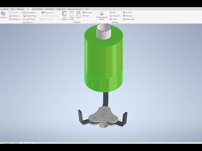This screenshot has height=151, width=202.
Task: Expand the Textures On dropdown arrow
Action: 55,13
